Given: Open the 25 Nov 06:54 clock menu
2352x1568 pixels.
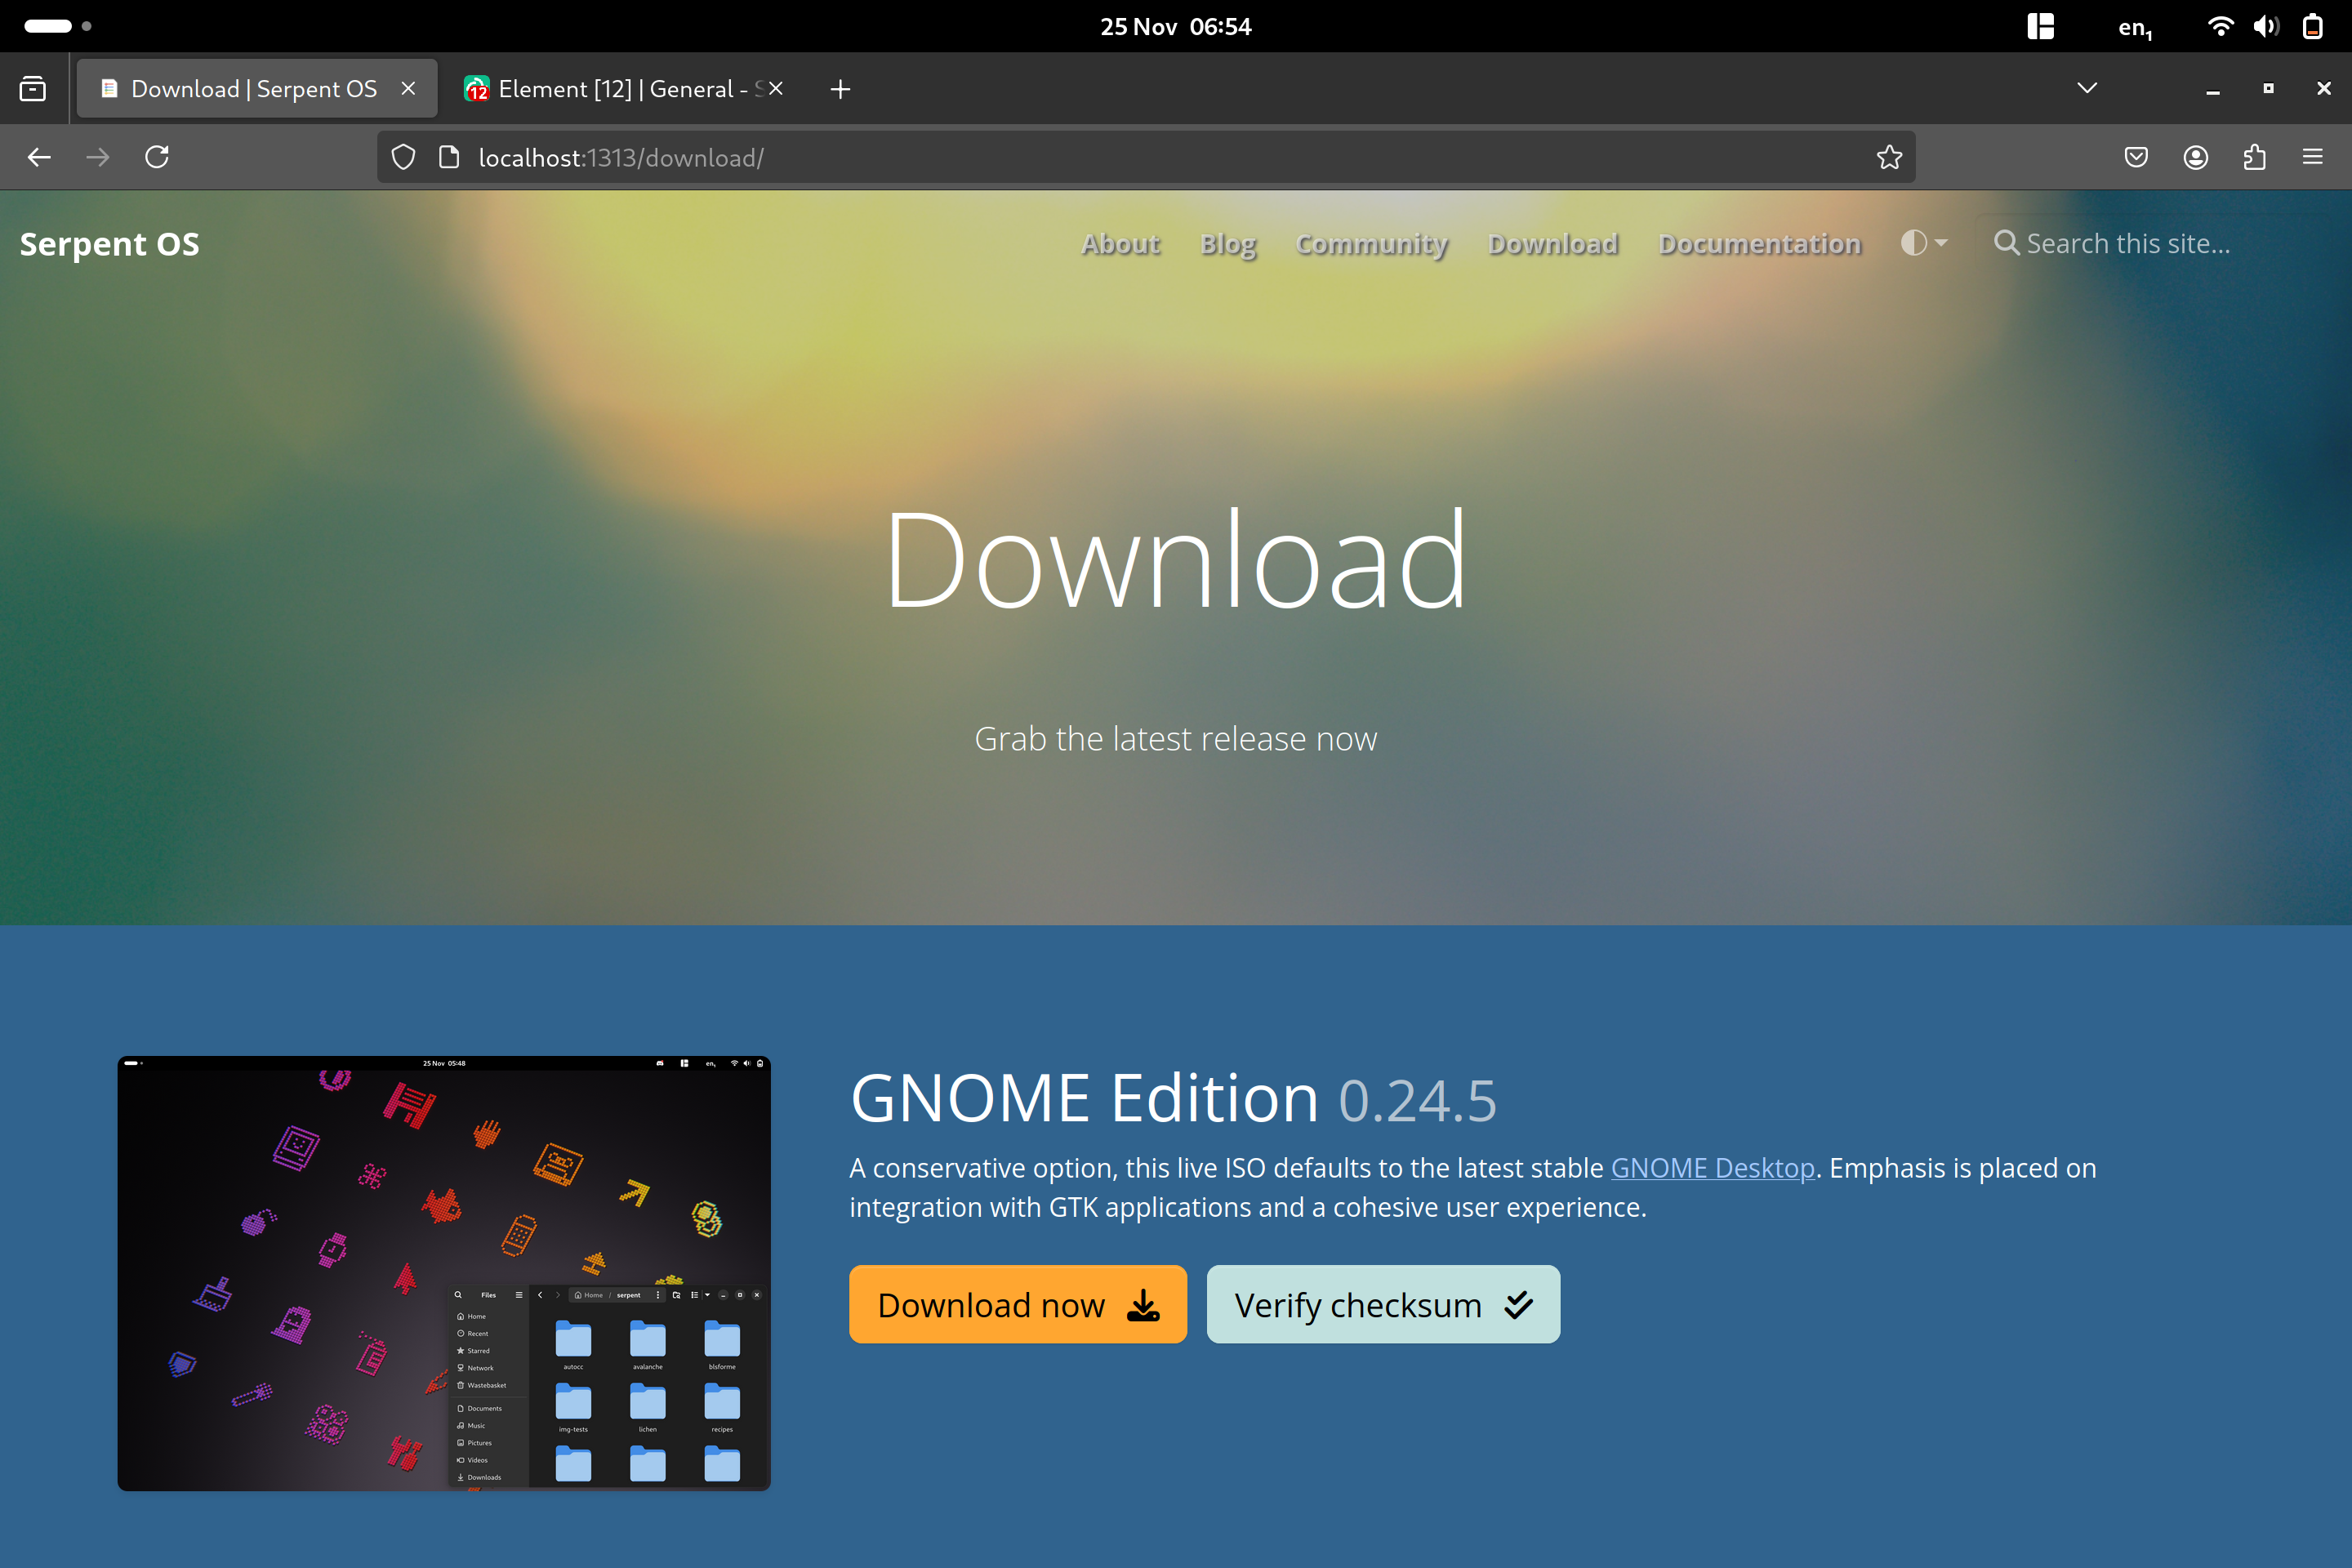Looking at the screenshot, I should [1176, 26].
